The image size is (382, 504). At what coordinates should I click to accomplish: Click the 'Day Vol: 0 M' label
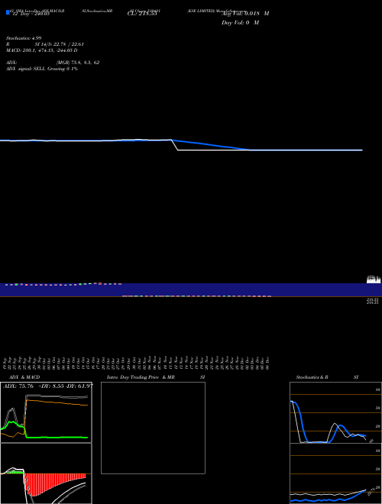[x=240, y=22]
